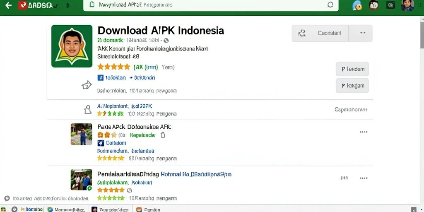
Task: Click the P lerdom button
Action: coord(352,69)
